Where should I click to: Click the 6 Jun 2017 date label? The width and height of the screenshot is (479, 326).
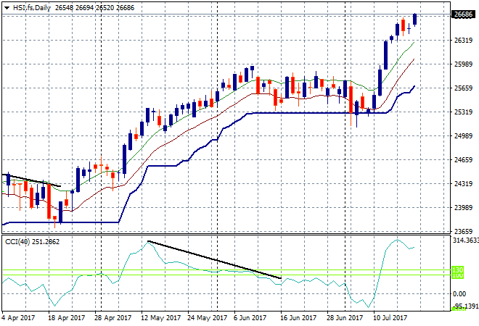click(250, 318)
